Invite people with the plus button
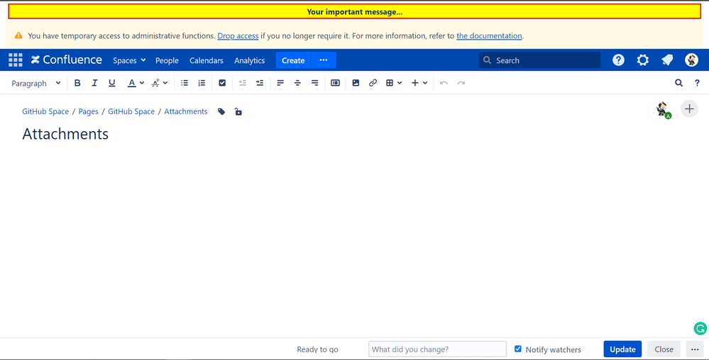This screenshot has height=360, width=709. point(690,109)
